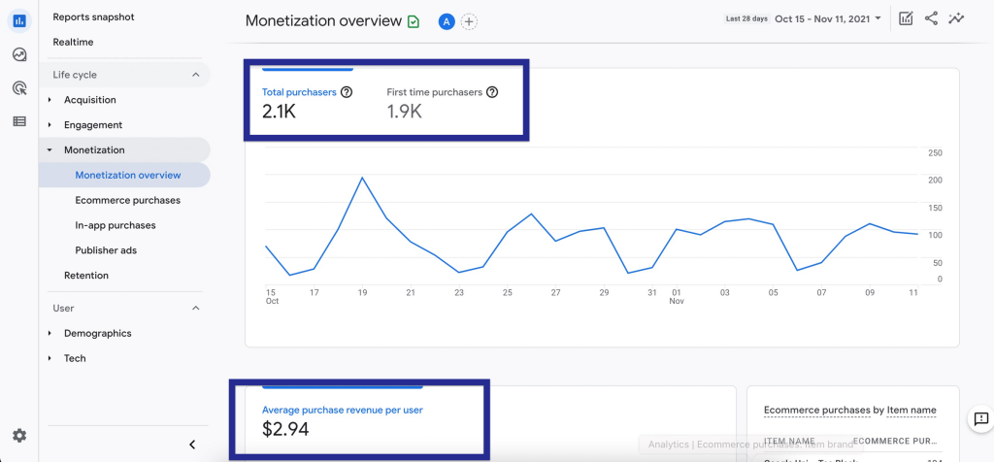Viewport: 994px width, 462px height.
Task: Open the Insights sparkline icon
Action: coord(956,18)
